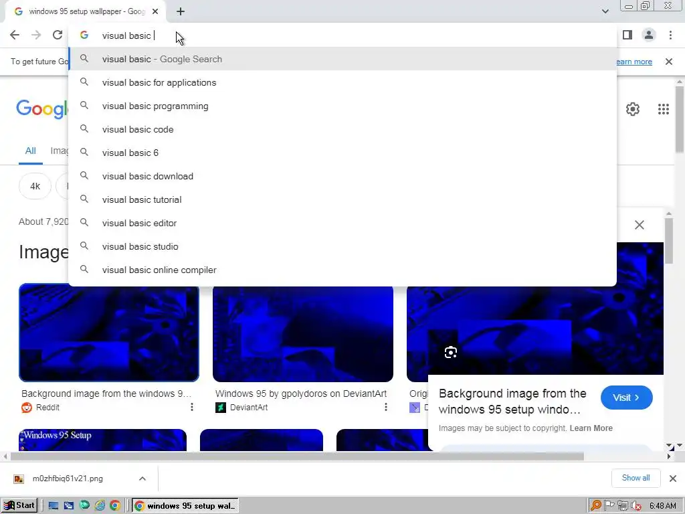685x514 pixels.
Task: Open the Google apps grid
Action: [x=663, y=109]
